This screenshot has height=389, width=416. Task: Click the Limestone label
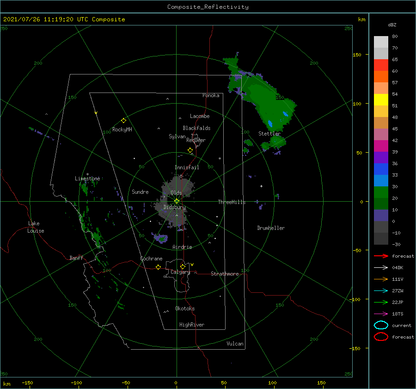pyautogui.click(x=87, y=179)
